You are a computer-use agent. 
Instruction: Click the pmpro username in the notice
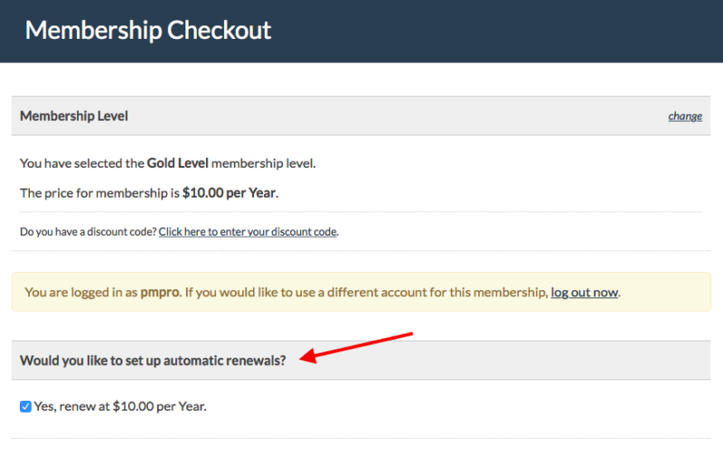click(160, 293)
